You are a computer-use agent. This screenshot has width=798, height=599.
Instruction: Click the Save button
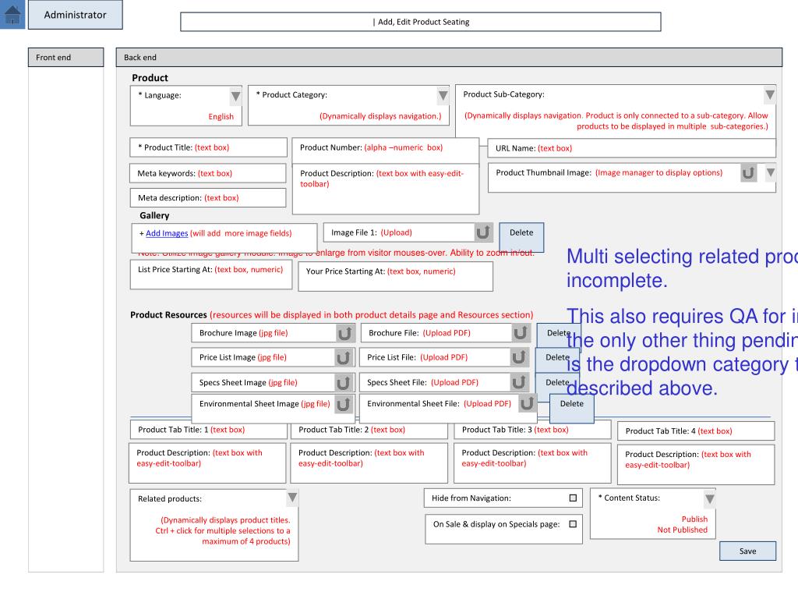point(747,551)
